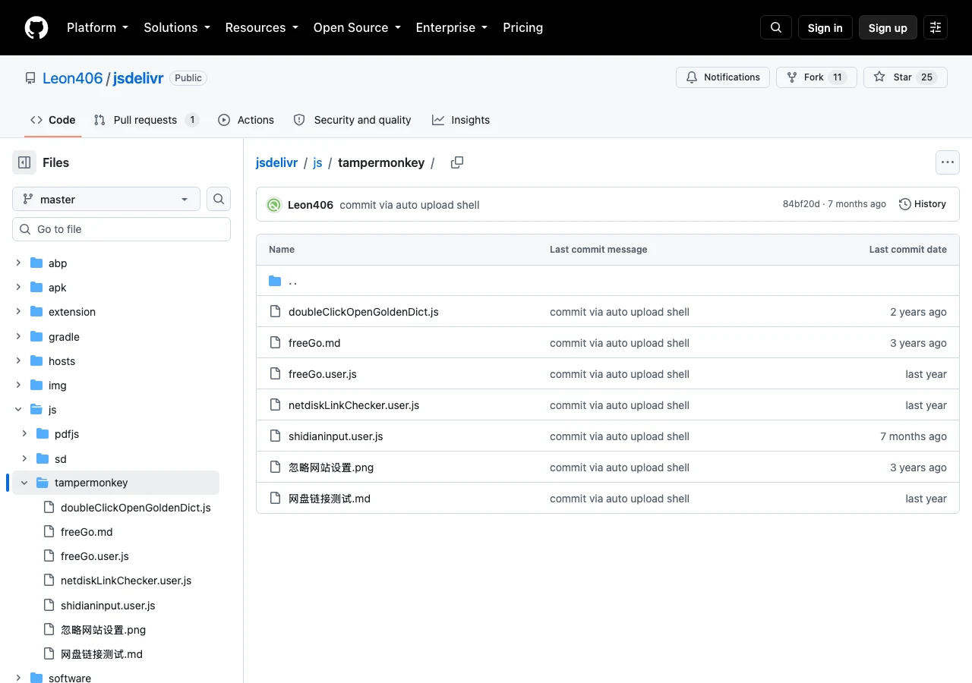The width and height of the screenshot is (972, 683).
Task: Open the Pricing menu link
Action: 523,27
